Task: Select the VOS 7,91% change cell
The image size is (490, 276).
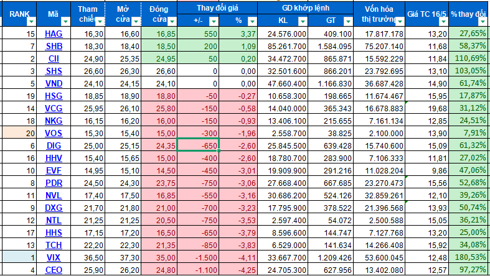Action: (x=468, y=133)
